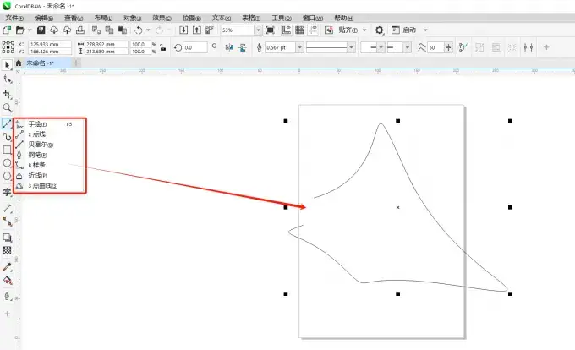
Task: Activate the Text tool
Action: pyautogui.click(x=7, y=192)
